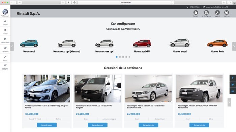Open Usato Das WeltAuto sidebar item

(x=5, y=67)
